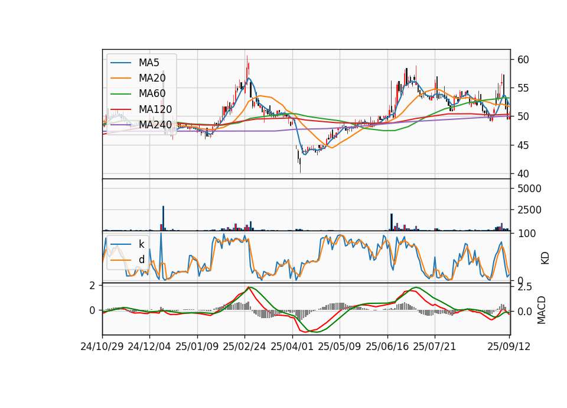567x408 pixels.
Task: Click the MA20 legend label
Action: tap(152, 78)
